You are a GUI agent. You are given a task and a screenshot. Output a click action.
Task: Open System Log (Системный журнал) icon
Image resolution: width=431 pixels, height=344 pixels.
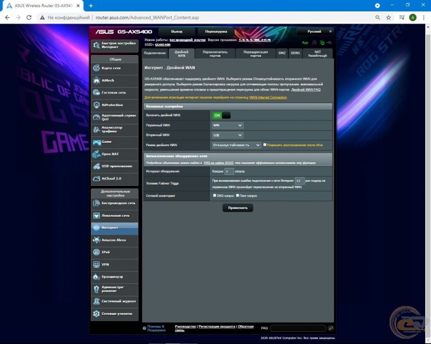tap(96, 301)
